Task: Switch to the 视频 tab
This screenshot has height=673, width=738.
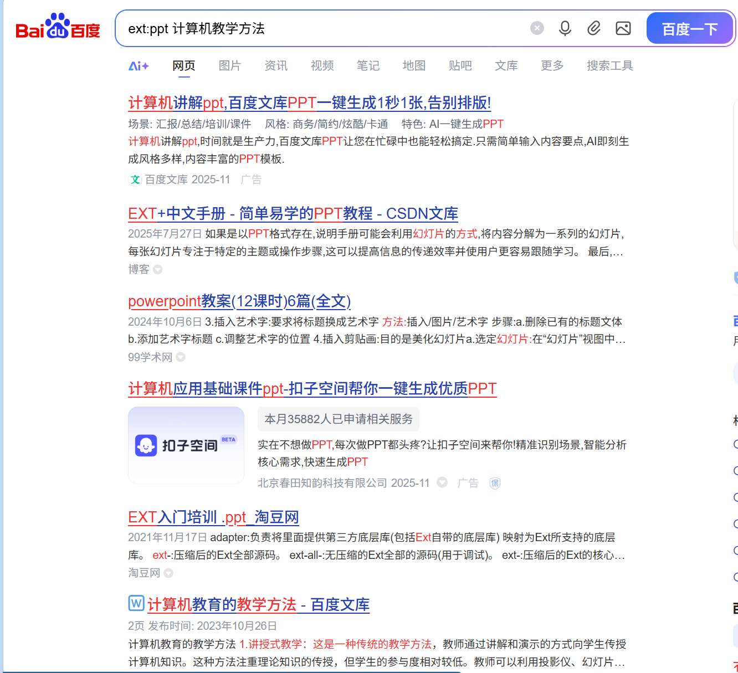Action: [x=322, y=65]
